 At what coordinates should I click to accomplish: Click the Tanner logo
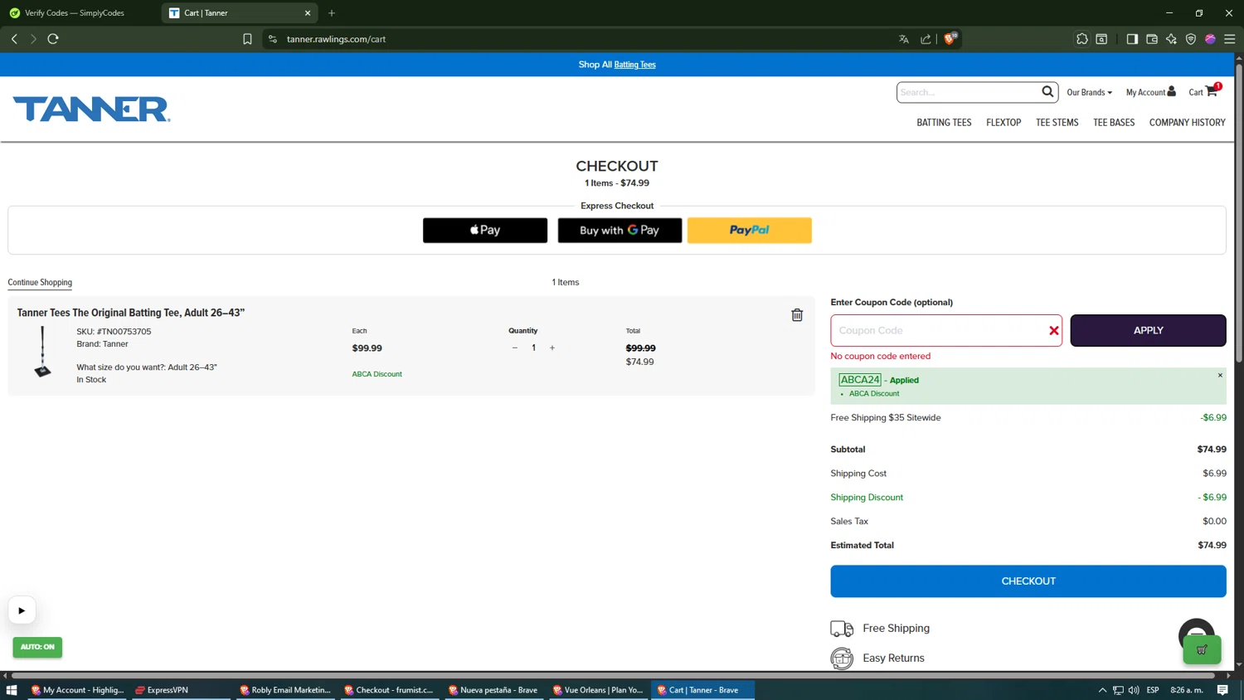coord(91,109)
